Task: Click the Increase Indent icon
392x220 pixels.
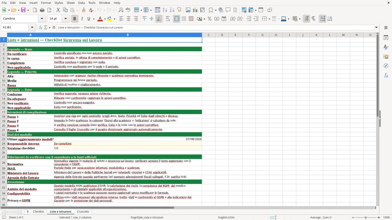Action: pyautogui.click(x=249, y=19)
